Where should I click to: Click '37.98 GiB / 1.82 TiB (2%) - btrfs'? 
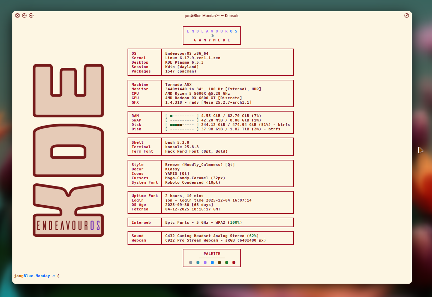coord(241,129)
